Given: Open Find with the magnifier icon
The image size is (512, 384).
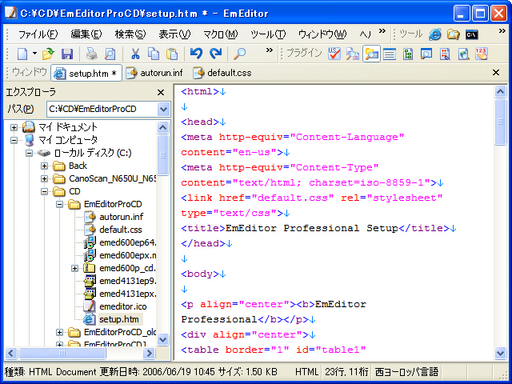Looking at the screenshot, I should pos(239,54).
